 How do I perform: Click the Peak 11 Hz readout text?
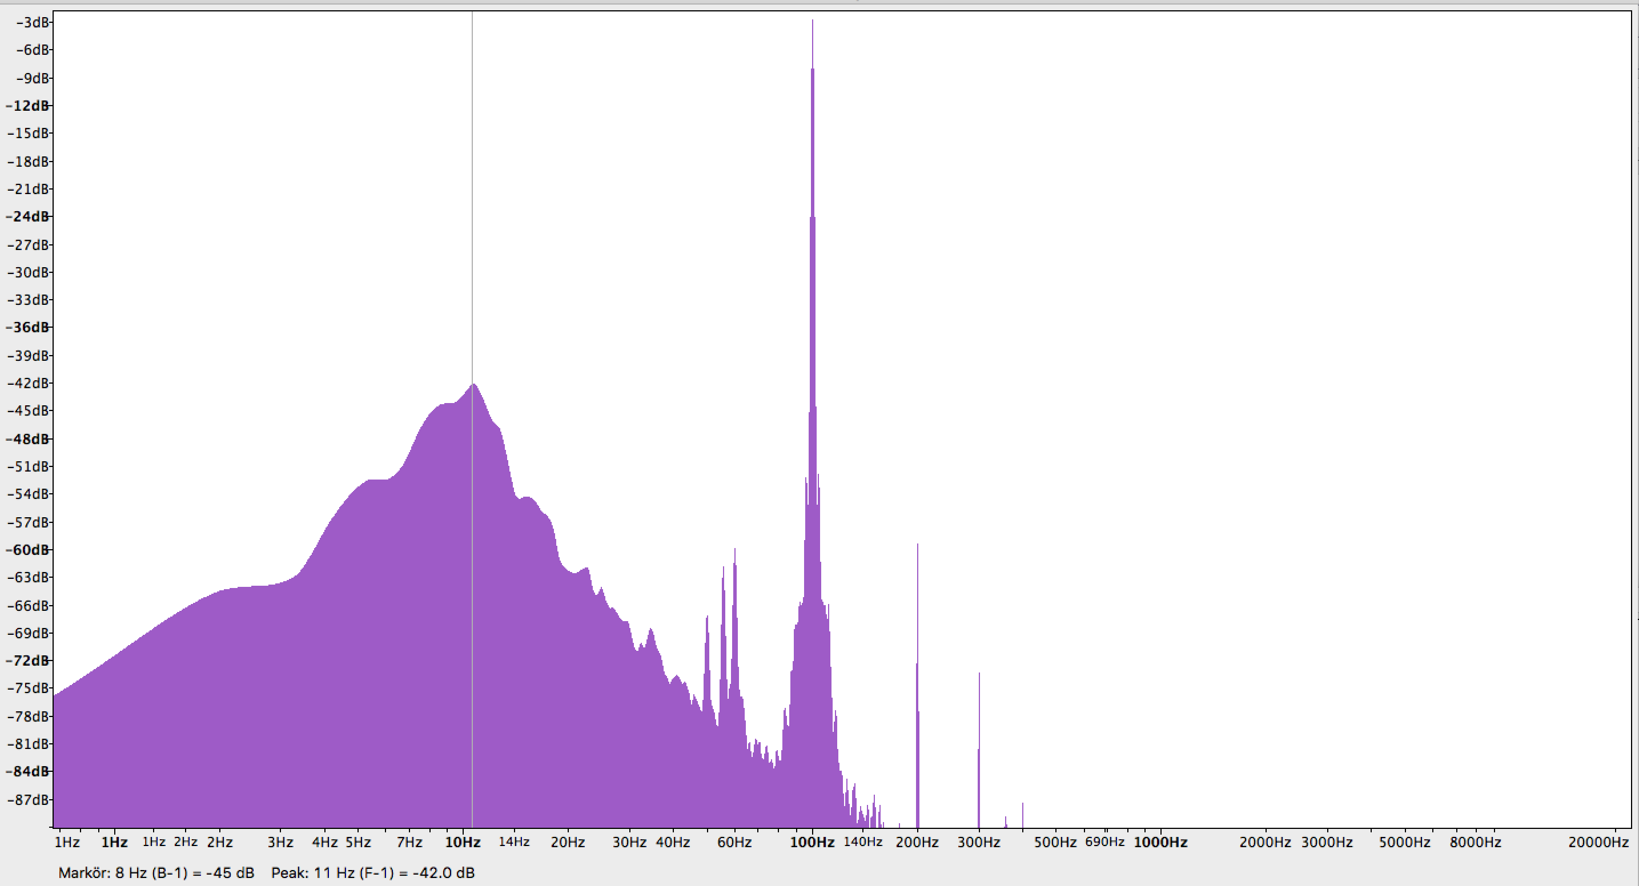click(373, 873)
